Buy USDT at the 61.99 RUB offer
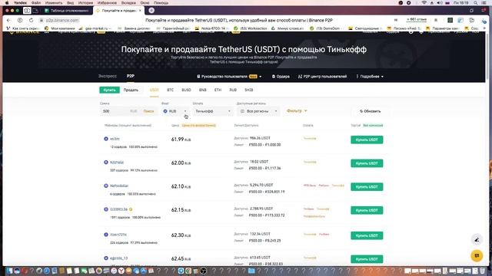This screenshot has width=492, height=276. coord(367,140)
